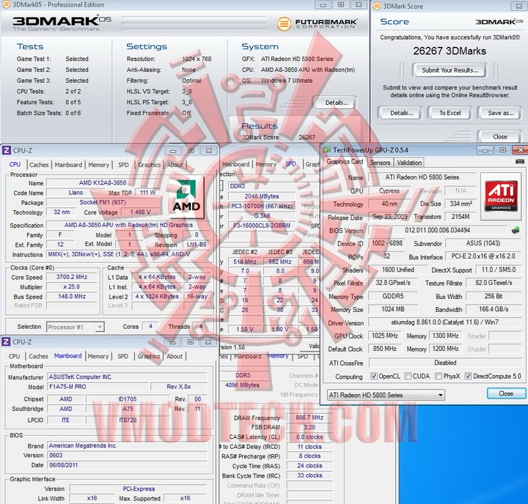Click the Core Speed 3700.2 MHz value
Viewport: 528px width, 504px height.
[x=72, y=277]
